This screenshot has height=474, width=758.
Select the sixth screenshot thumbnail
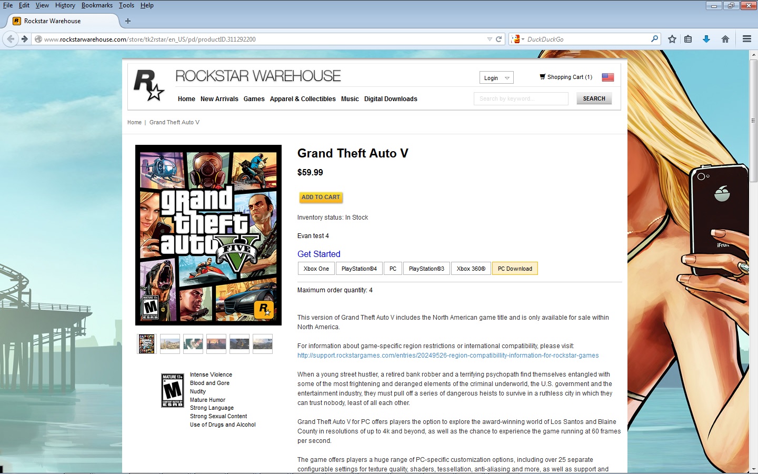[x=263, y=344]
